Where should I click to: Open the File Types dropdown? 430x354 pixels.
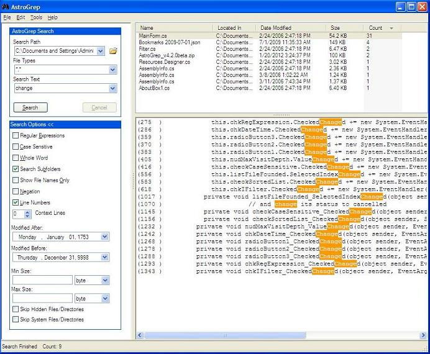tap(112, 70)
